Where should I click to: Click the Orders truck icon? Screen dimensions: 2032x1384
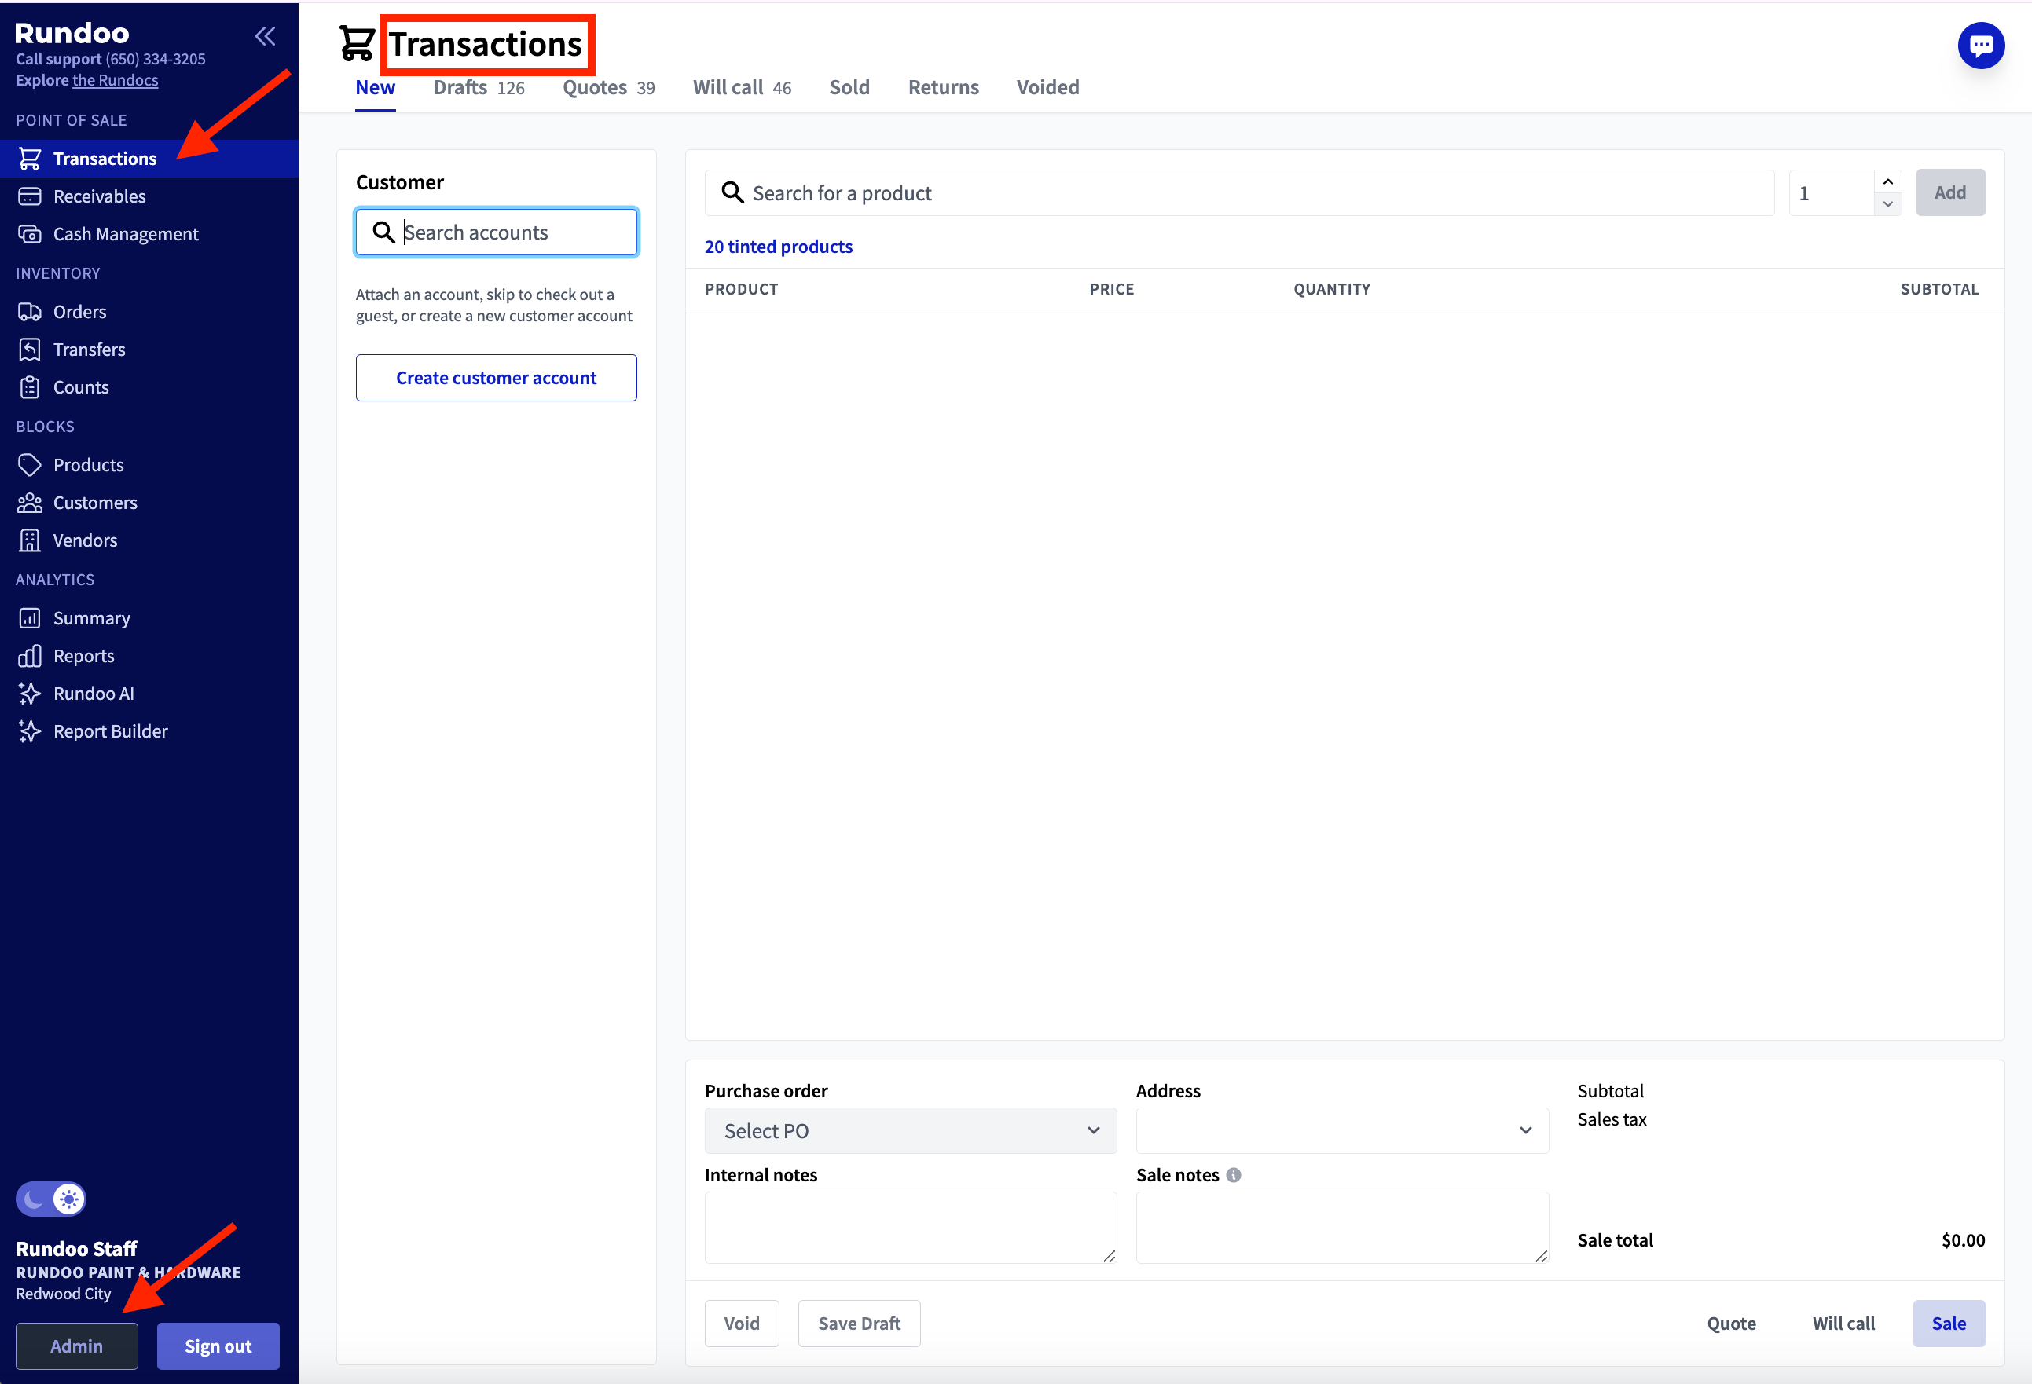click(30, 311)
